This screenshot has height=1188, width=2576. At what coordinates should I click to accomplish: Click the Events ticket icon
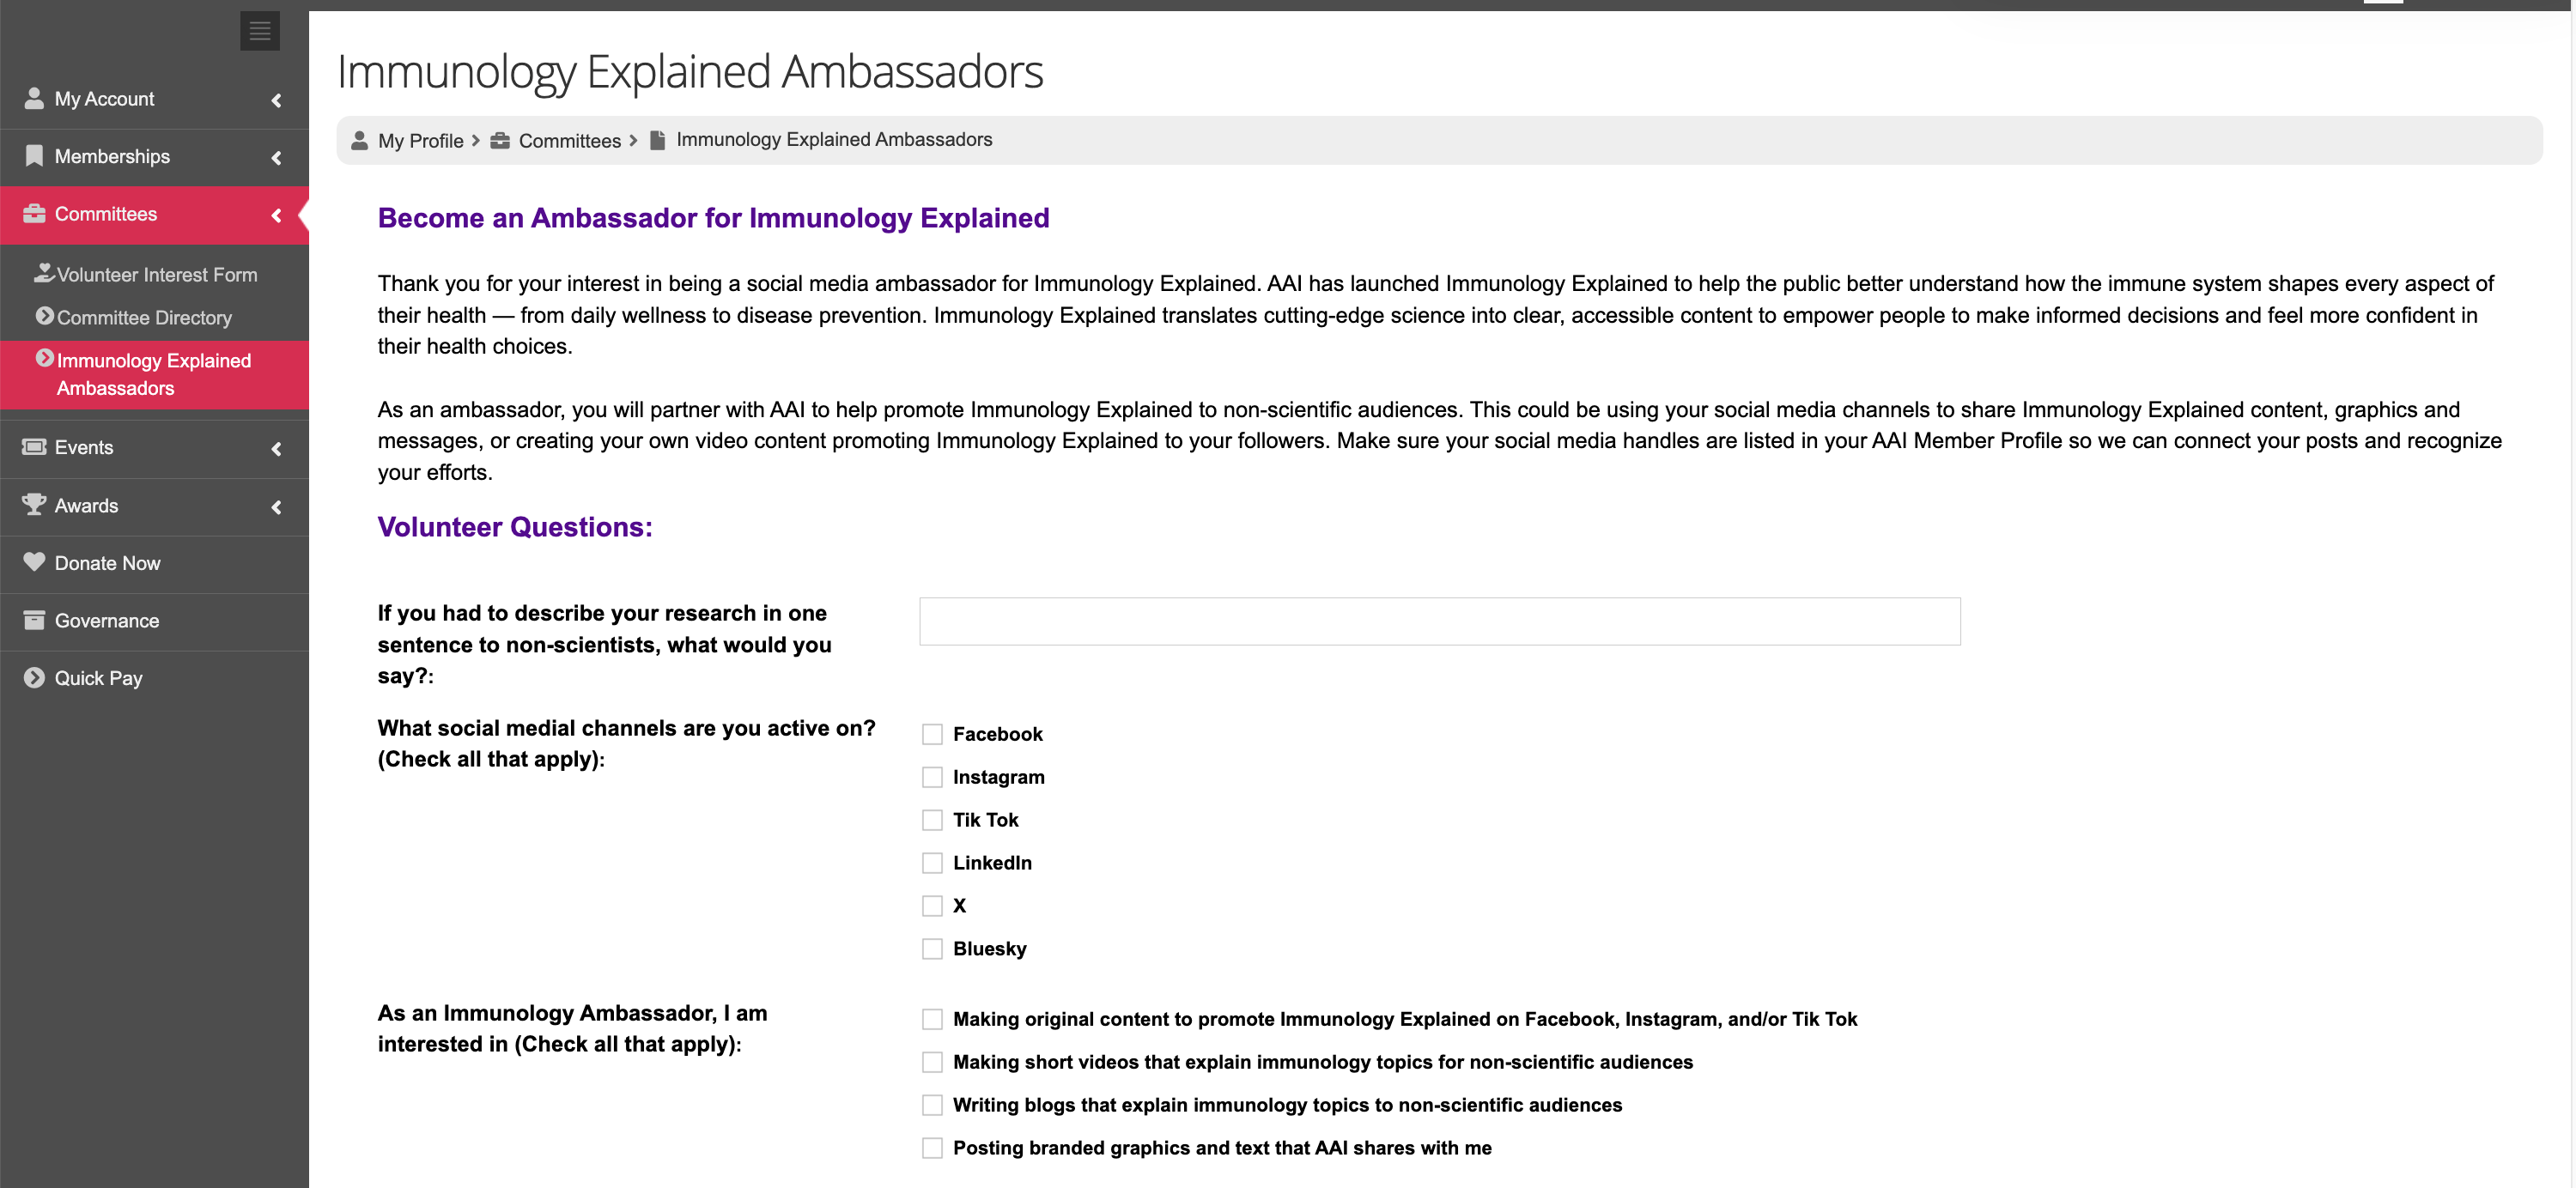coord(34,447)
